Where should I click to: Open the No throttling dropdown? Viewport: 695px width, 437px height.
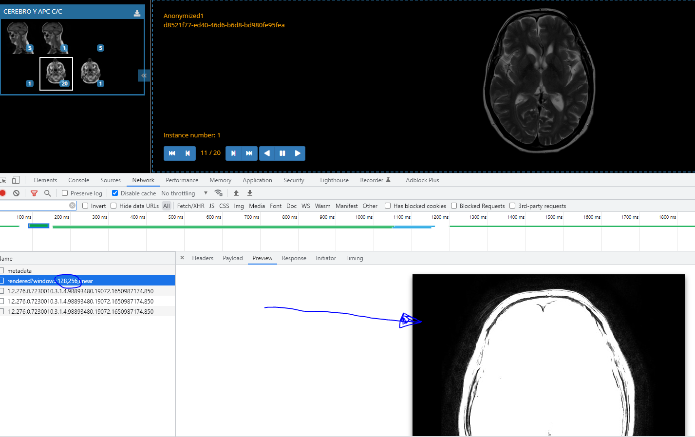[185, 193]
